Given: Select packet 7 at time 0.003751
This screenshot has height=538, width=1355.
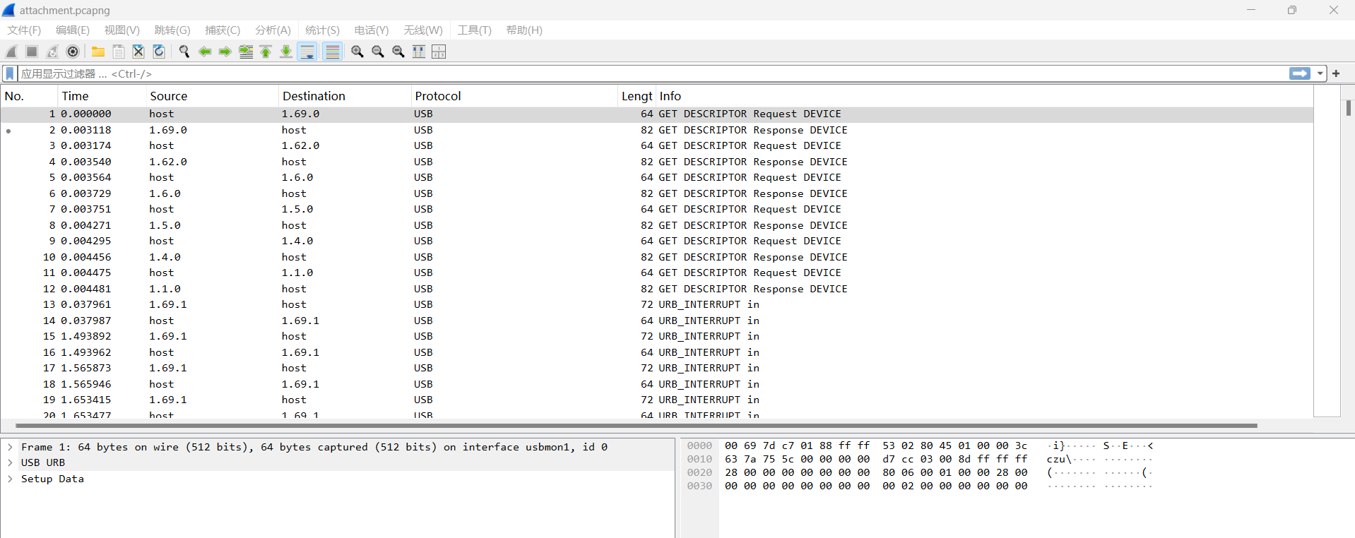Looking at the screenshot, I should pyautogui.click(x=657, y=209).
